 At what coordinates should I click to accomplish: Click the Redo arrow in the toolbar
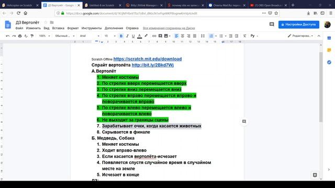[14, 36]
